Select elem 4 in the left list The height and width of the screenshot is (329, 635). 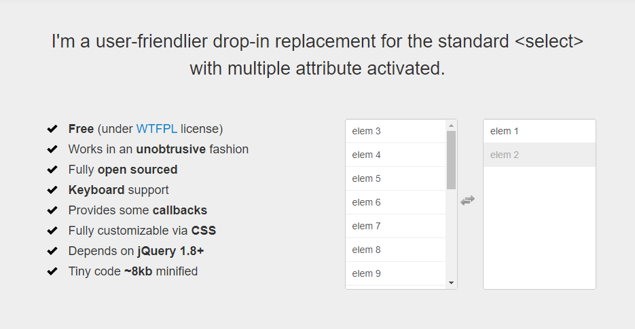395,155
